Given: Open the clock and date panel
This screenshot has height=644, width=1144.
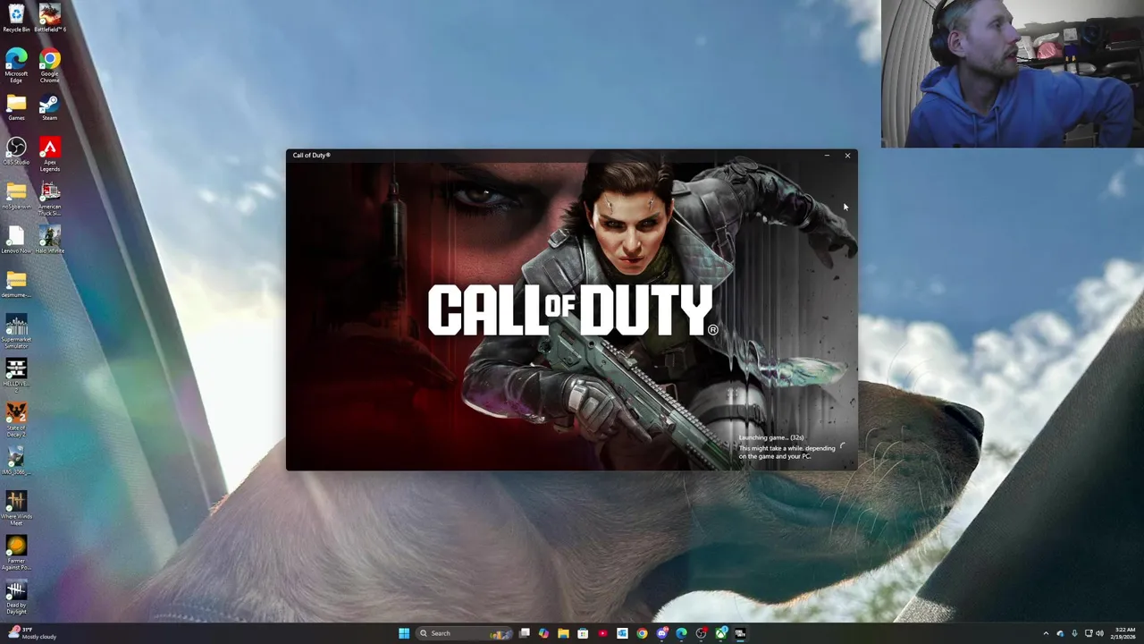Looking at the screenshot, I should coord(1123,633).
